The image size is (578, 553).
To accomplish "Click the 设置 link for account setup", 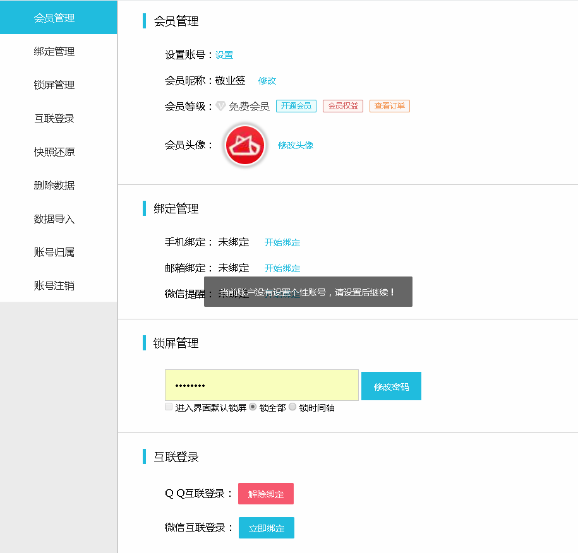I will (x=224, y=55).
